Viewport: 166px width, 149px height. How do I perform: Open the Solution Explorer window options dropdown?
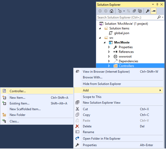pyautogui.click(x=153, y=4)
